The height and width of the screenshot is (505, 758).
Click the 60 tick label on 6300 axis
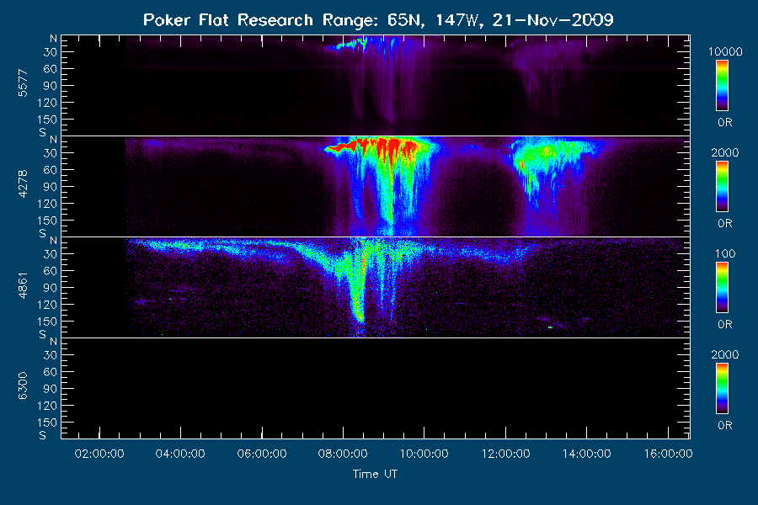tap(51, 372)
